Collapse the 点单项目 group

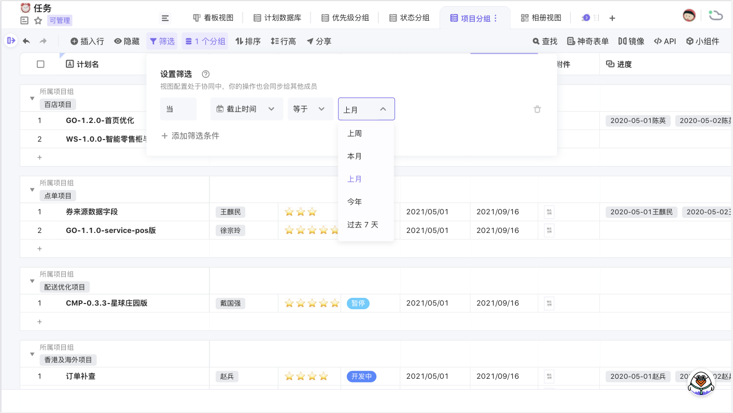[32, 190]
